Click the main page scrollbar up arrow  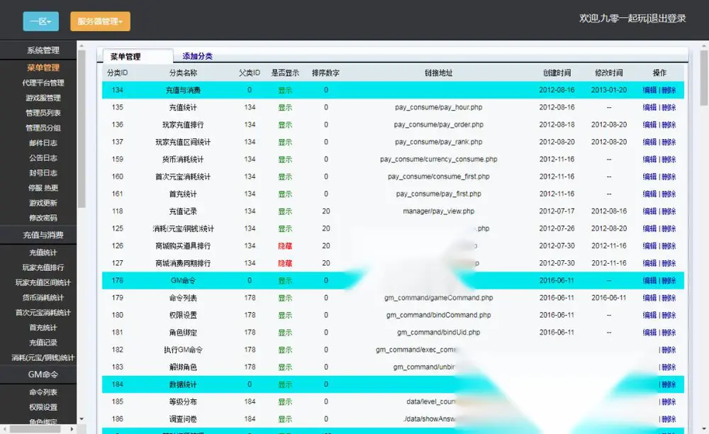[x=704, y=45]
